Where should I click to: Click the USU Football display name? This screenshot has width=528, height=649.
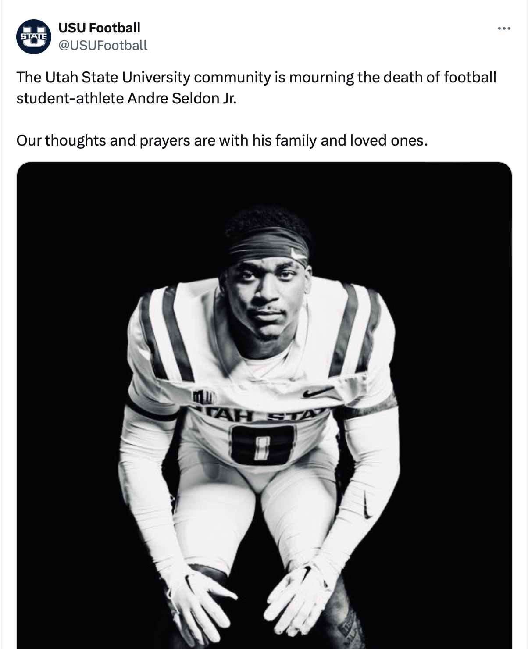99,28
